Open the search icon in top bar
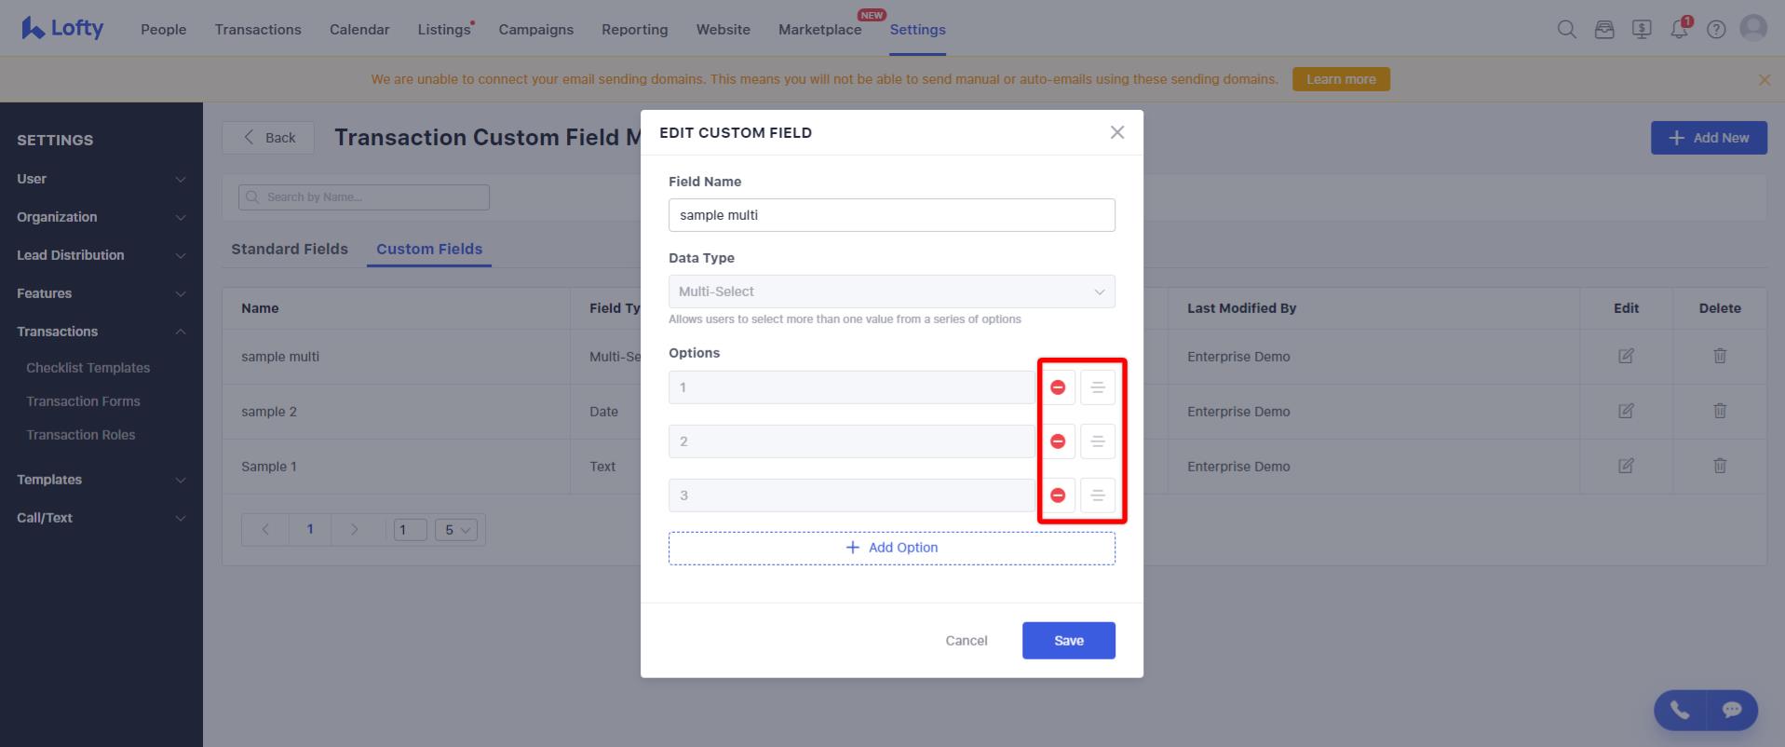 point(1567,30)
